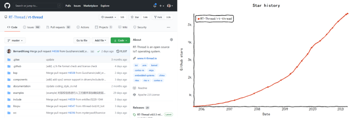The height and width of the screenshot is (118, 352).
Task: Open the Unwatch notifications dropdown
Action: 109,17
